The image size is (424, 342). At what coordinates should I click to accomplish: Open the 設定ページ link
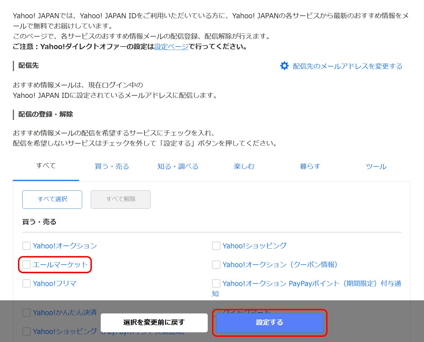point(171,47)
